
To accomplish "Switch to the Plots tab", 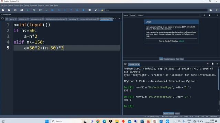I will (178, 59).
